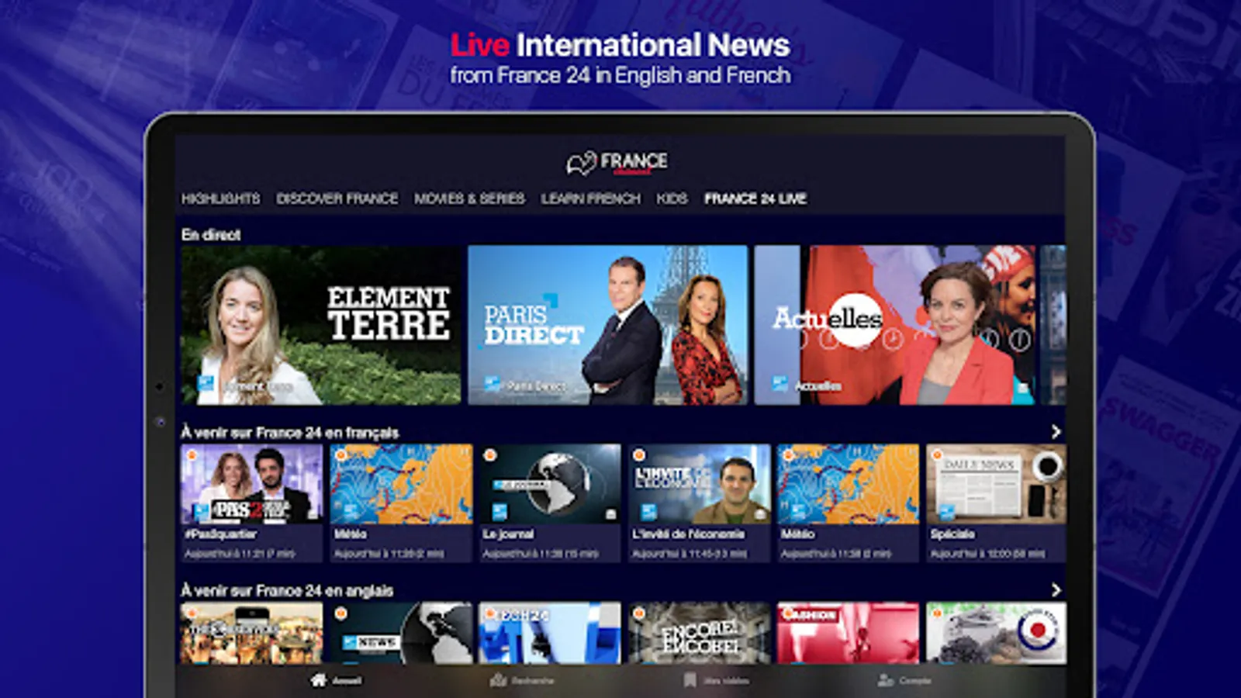Select the News globe English thumbnail
This screenshot has height=698, width=1241.
401,633
